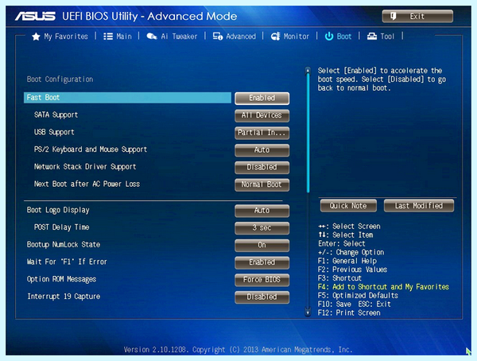Click the Boot tab power icon
This screenshot has height=361, width=477.
tap(329, 37)
